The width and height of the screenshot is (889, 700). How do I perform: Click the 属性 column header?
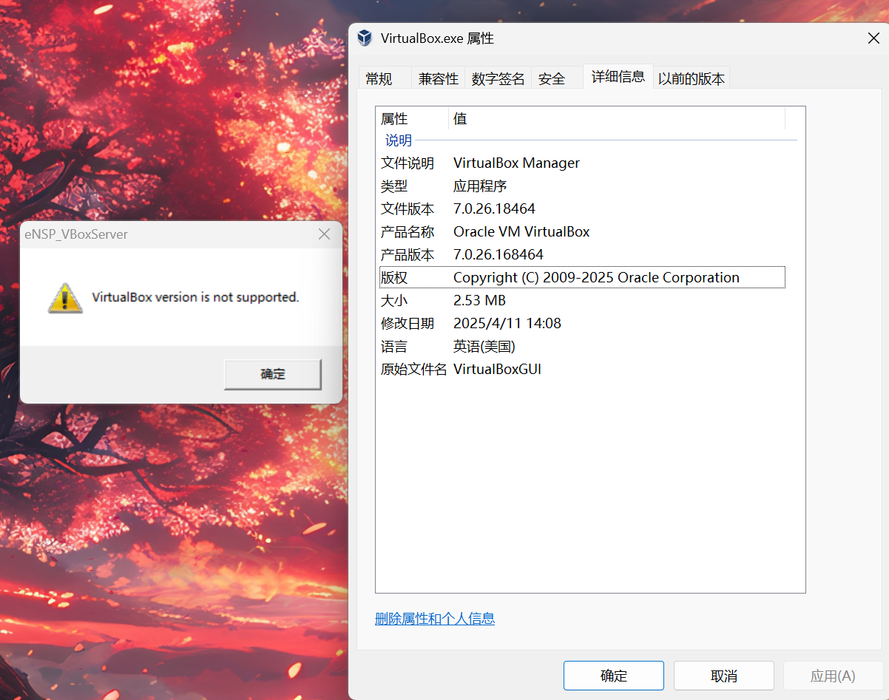tap(412, 119)
